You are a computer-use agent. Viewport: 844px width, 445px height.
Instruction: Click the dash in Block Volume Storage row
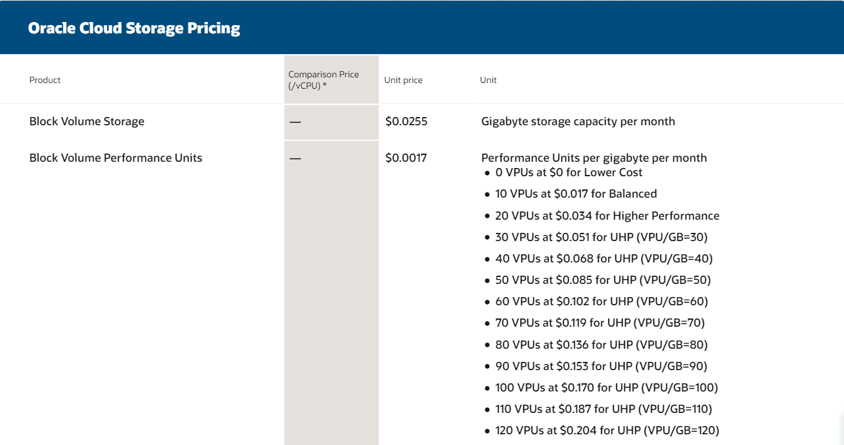(295, 121)
